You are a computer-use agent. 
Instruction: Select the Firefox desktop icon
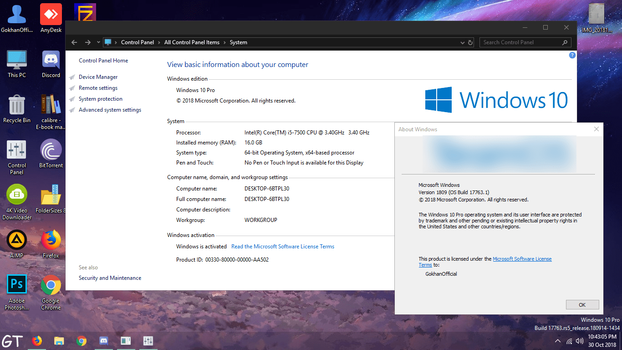(51, 244)
